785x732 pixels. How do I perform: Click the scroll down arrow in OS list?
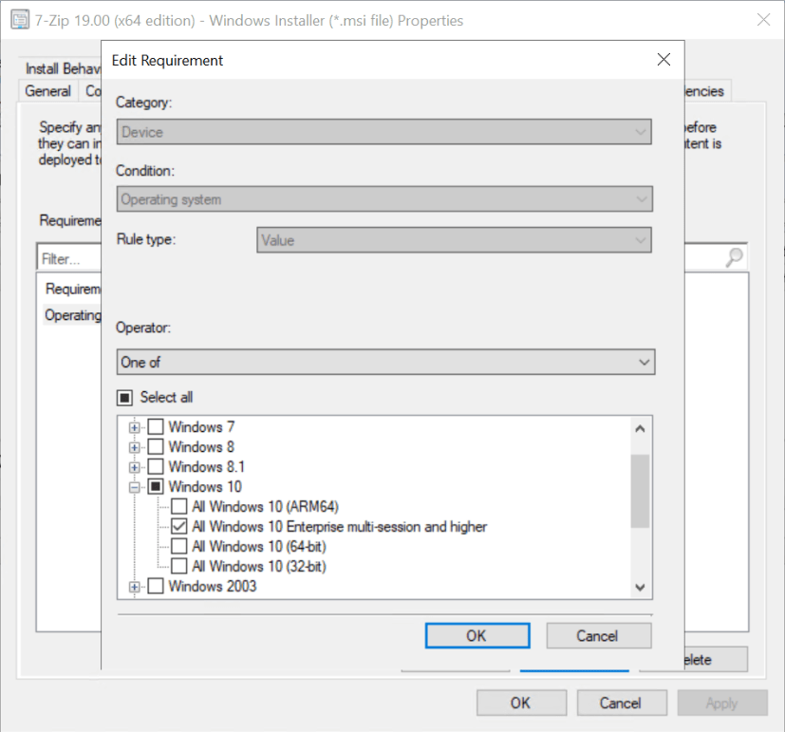tap(640, 587)
